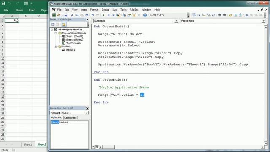Open Excel Home ribbon tab
Viewport: 270px width, 152px height.
coord(19,10)
